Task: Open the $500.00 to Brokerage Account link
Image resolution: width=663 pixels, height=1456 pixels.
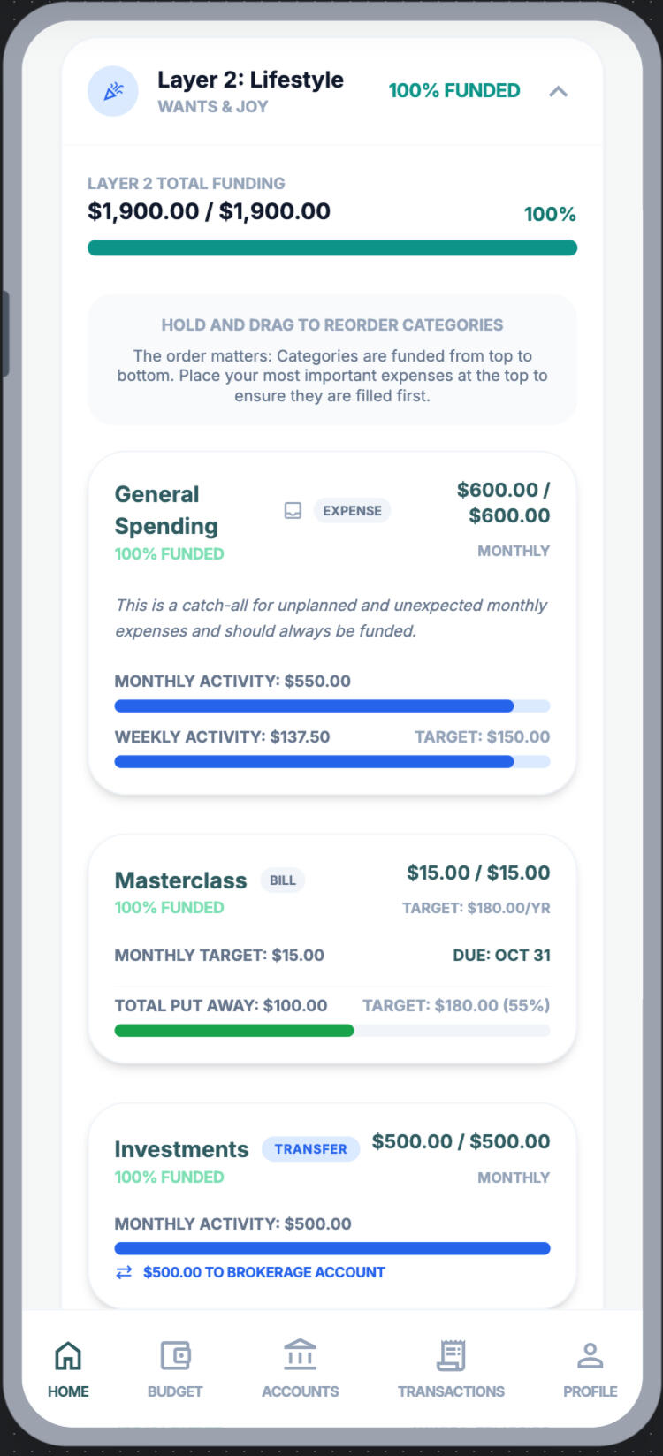Action: coord(263,1272)
